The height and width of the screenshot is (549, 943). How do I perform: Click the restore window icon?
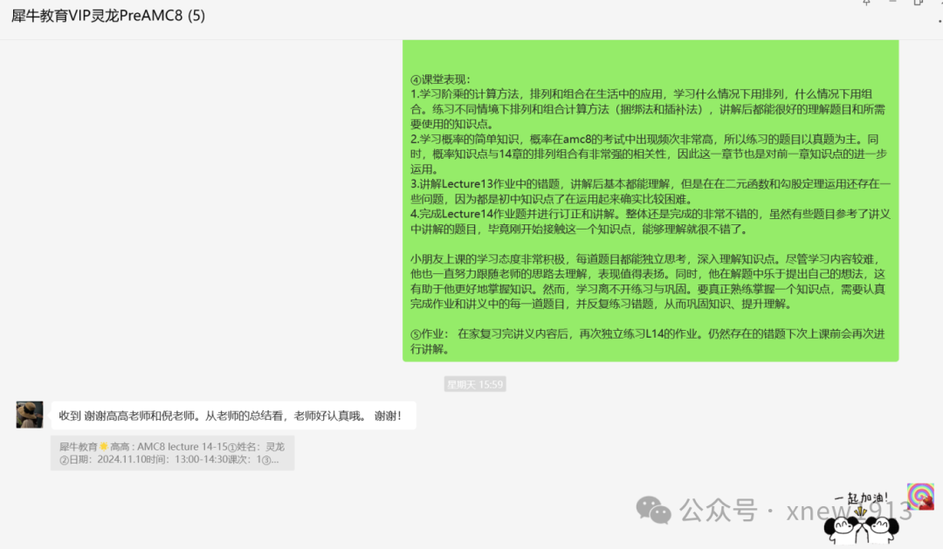click(918, 3)
